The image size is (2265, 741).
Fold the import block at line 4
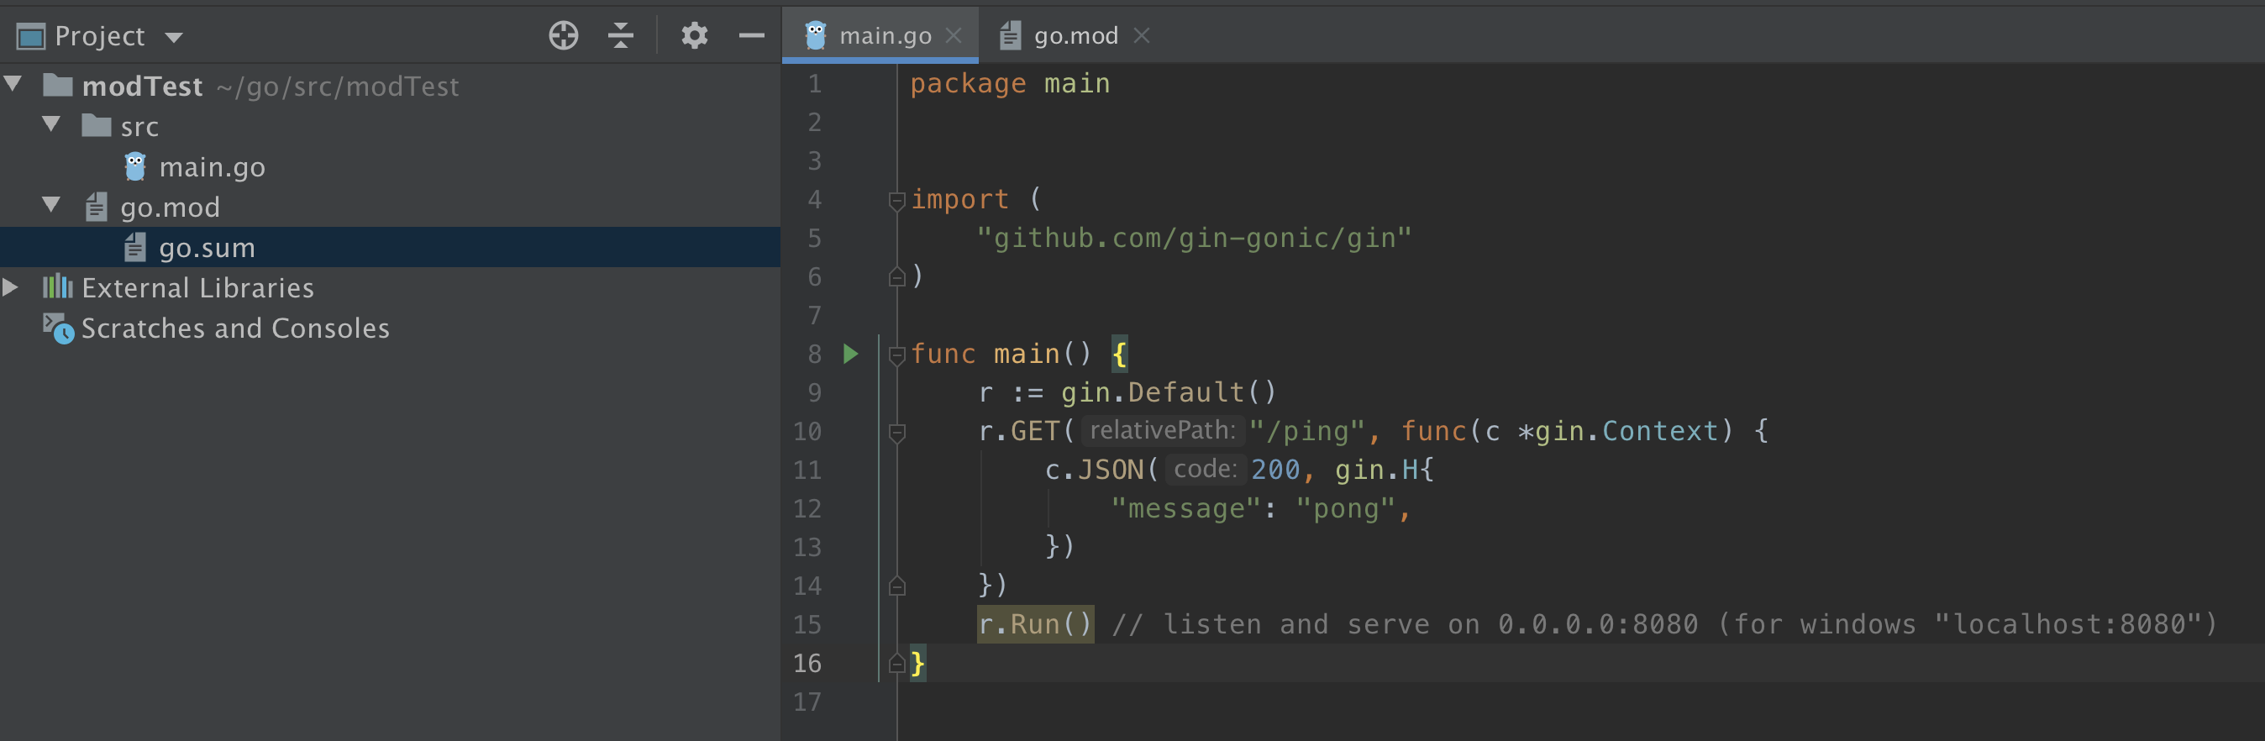pos(897,201)
